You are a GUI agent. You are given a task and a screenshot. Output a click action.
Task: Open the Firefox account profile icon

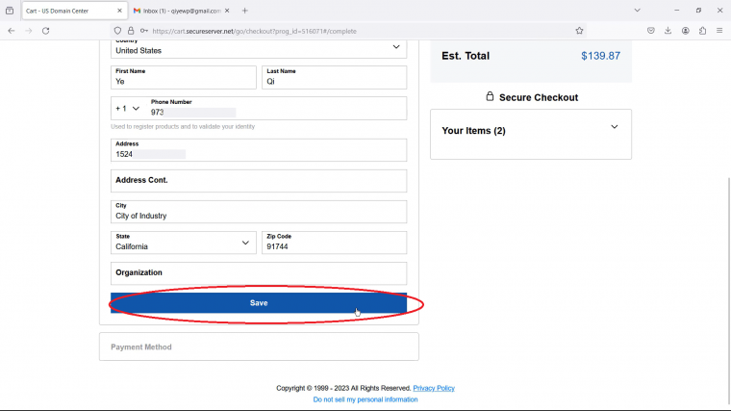pyautogui.click(x=685, y=31)
